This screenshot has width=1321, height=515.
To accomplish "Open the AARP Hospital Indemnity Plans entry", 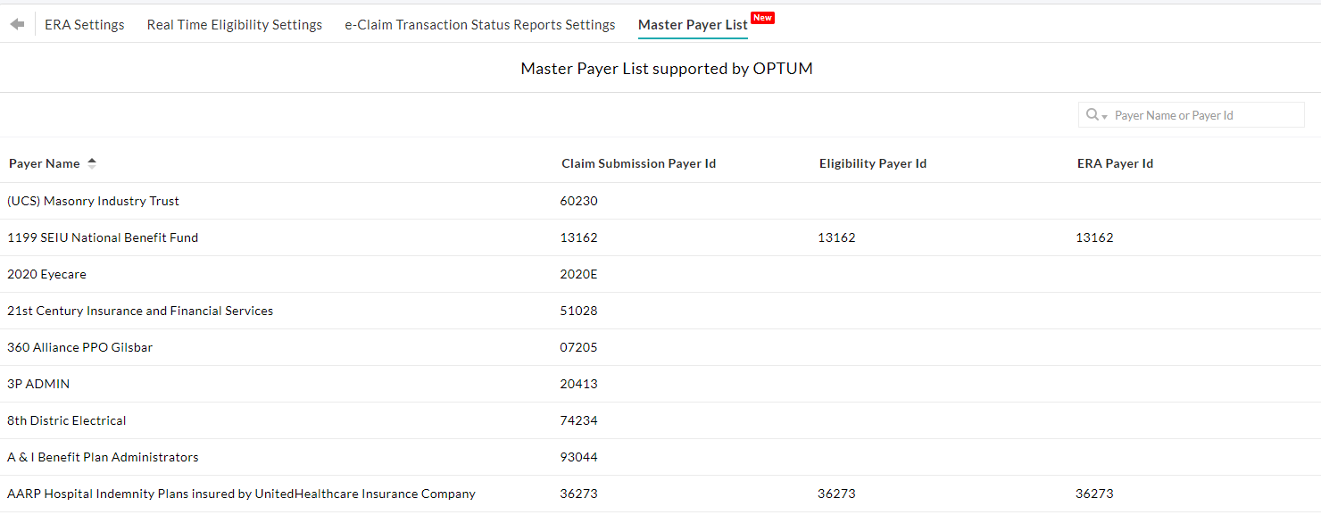I will tap(241, 494).
